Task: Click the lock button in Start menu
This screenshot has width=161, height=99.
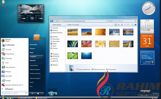Action: 38,93
